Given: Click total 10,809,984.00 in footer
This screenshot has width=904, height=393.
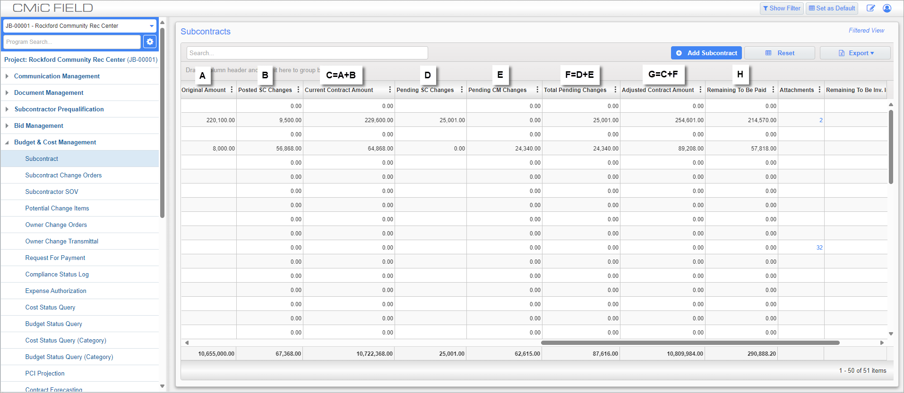Looking at the screenshot, I should (685, 353).
